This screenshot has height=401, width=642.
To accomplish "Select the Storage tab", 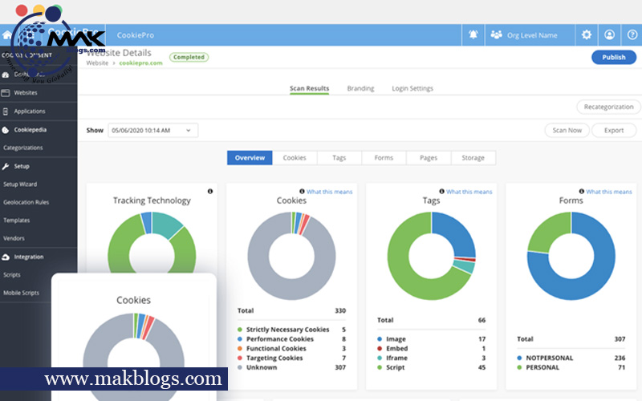I will pos(473,158).
